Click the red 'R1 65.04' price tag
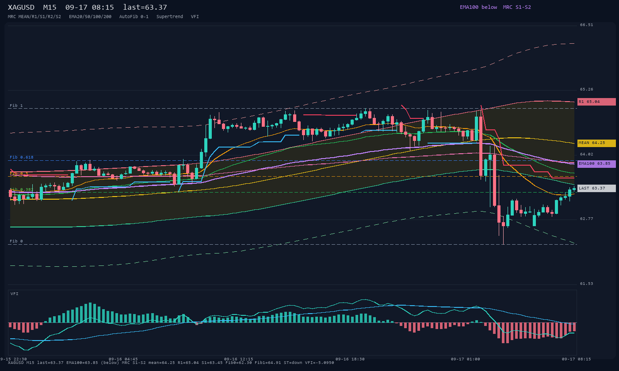 coord(596,102)
